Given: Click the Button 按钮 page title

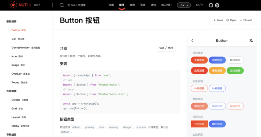Looking at the screenshot, I should coord(80,20).
